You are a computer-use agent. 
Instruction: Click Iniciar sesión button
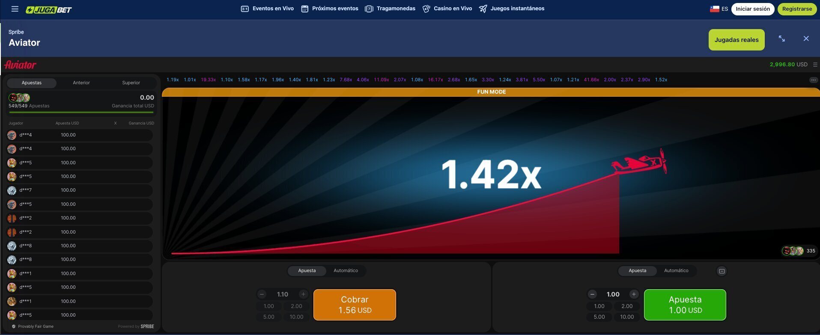[x=753, y=9]
